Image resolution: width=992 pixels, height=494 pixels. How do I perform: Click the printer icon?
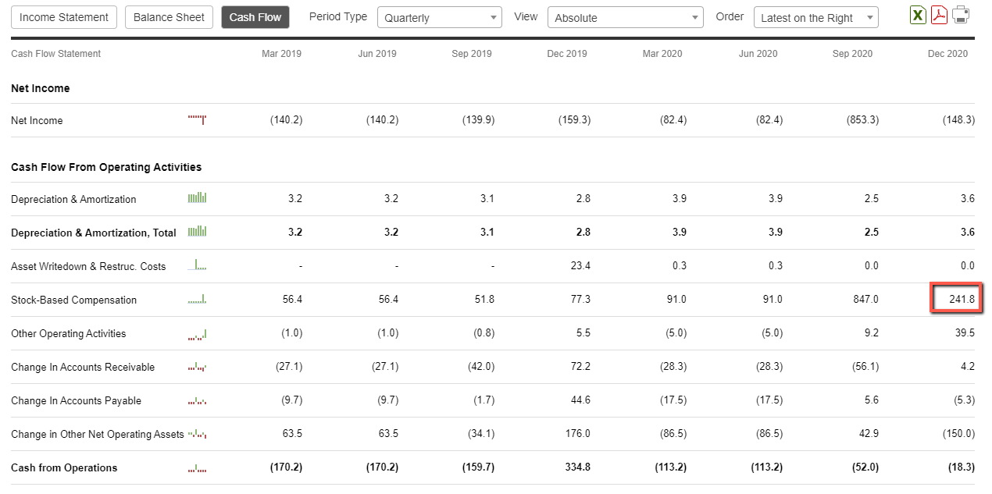[x=961, y=15]
